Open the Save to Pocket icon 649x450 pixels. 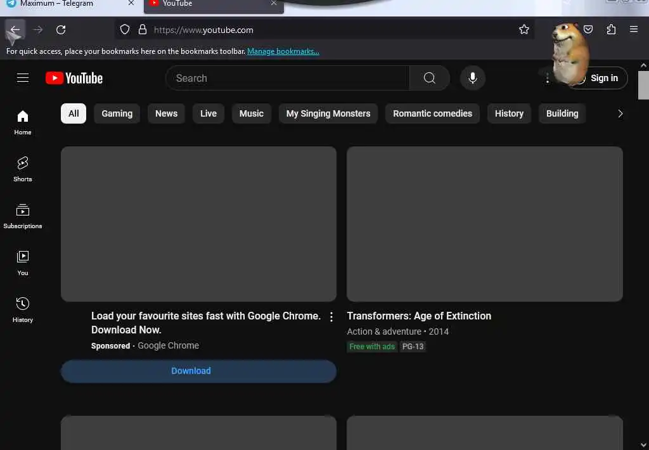pos(588,29)
